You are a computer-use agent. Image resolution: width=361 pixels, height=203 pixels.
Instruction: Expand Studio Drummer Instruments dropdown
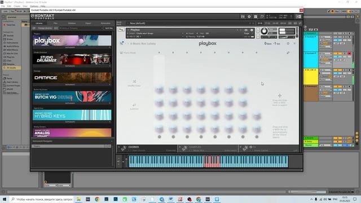72,66
